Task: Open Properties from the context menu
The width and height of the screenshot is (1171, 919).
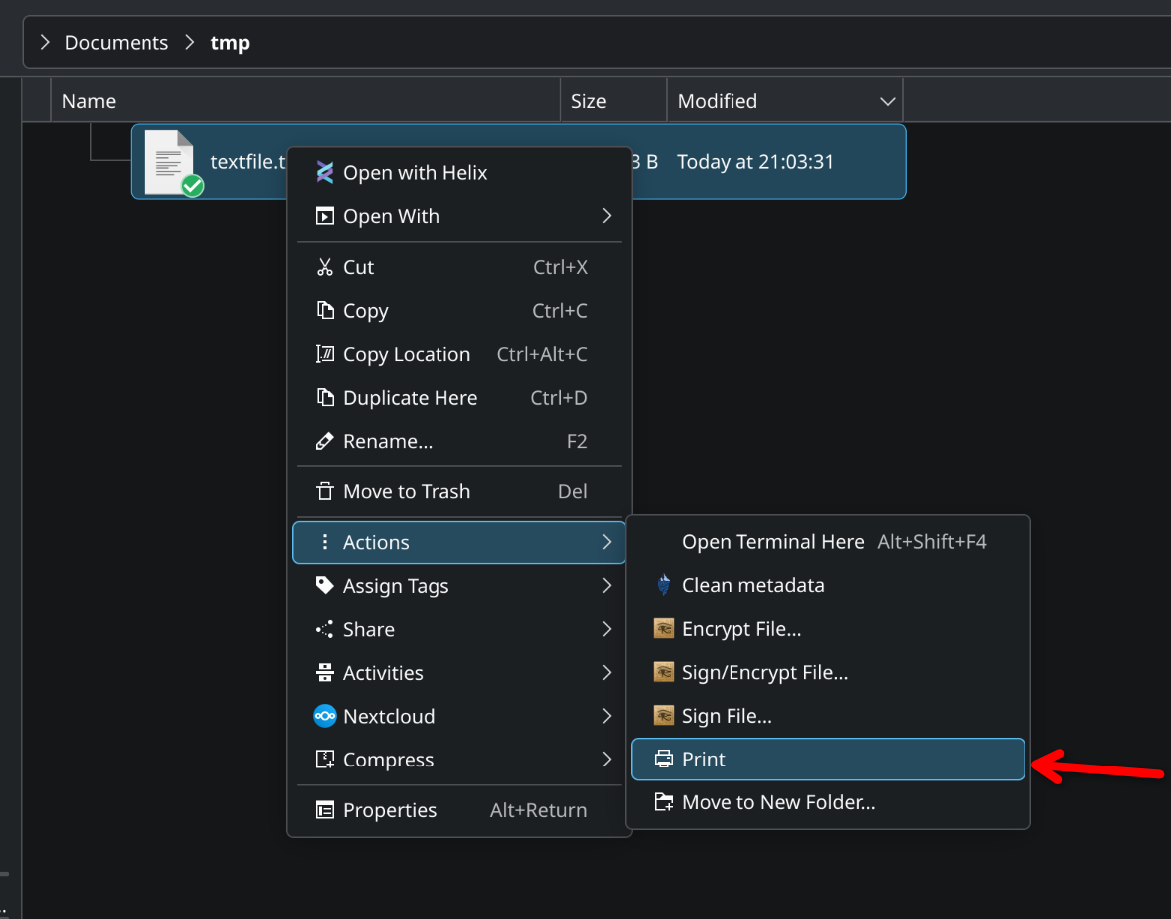Action: pyautogui.click(x=390, y=810)
